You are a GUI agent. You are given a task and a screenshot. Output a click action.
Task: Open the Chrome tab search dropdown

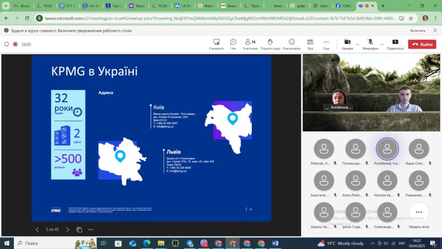6,6
